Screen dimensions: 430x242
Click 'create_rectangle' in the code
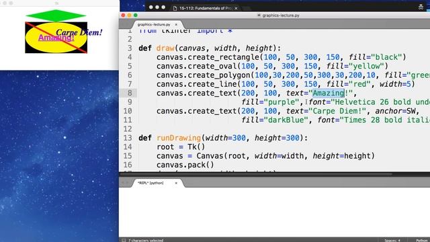[224, 57]
